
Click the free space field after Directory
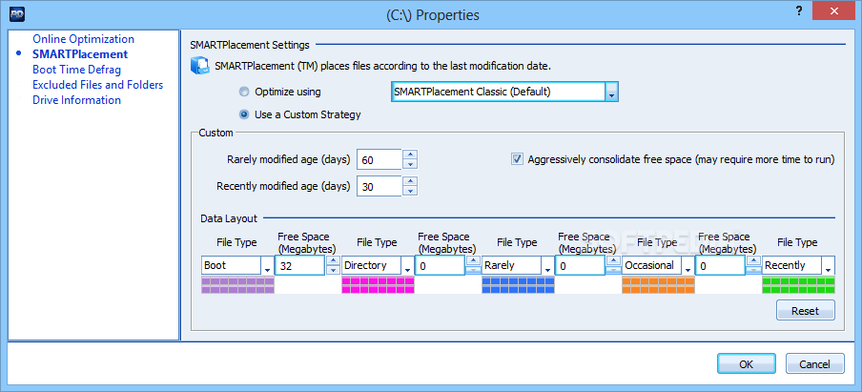441,265
